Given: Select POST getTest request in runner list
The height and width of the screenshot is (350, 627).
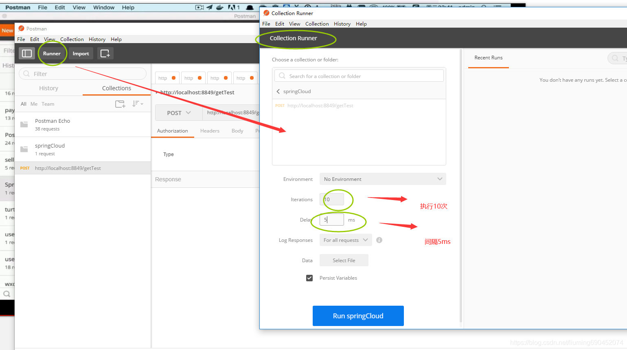Looking at the screenshot, I should click(x=359, y=105).
